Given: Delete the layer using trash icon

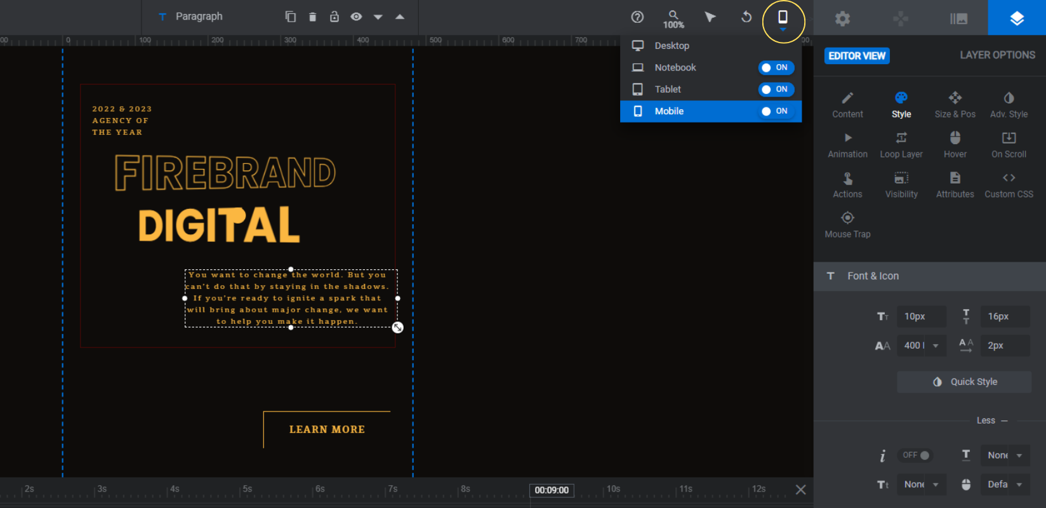Looking at the screenshot, I should [312, 17].
